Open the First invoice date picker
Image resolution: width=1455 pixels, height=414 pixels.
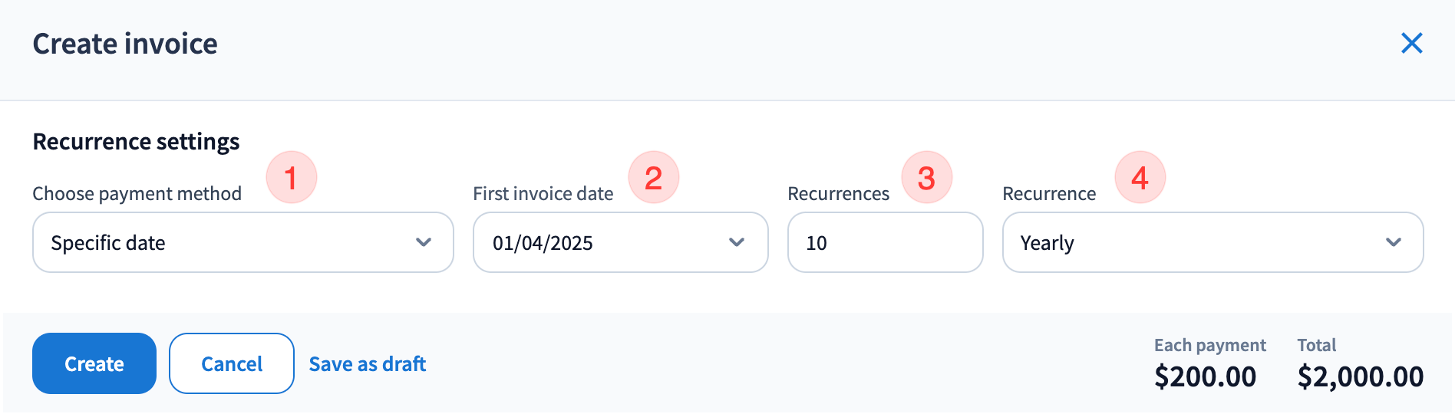point(620,242)
